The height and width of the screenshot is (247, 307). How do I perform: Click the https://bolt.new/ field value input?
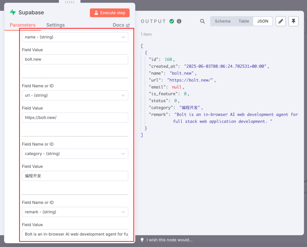pyautogui.click(x=75, y=118)
